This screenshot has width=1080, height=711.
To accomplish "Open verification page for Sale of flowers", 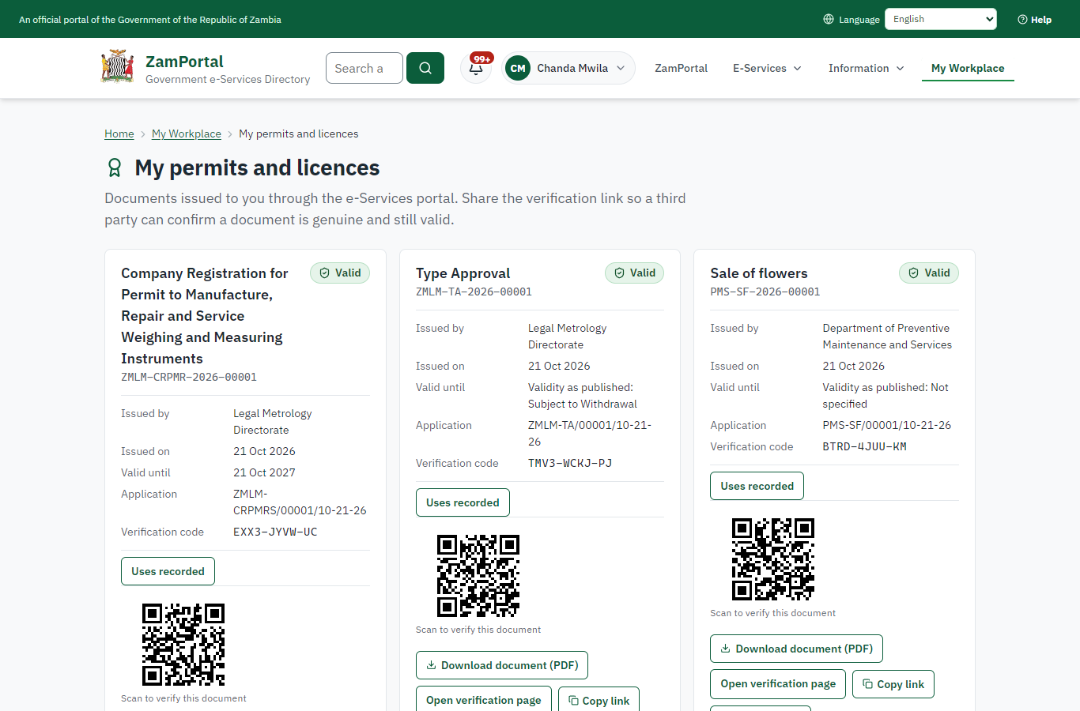I will 778,683.
